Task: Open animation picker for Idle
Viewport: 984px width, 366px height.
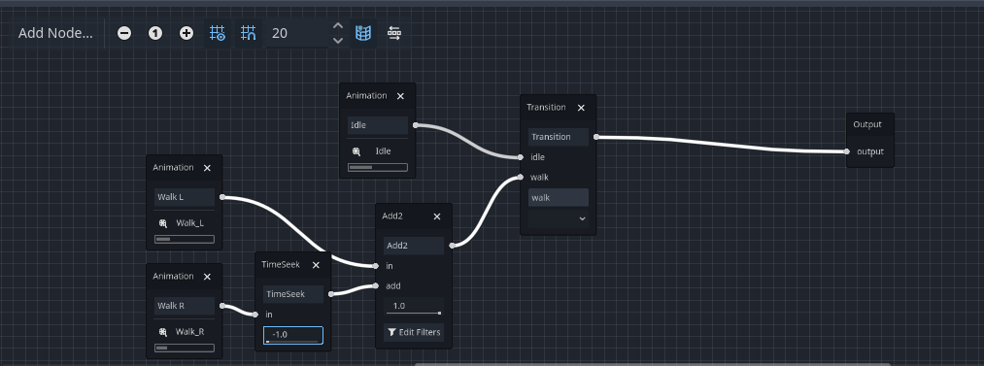Action: coord(378,151)
